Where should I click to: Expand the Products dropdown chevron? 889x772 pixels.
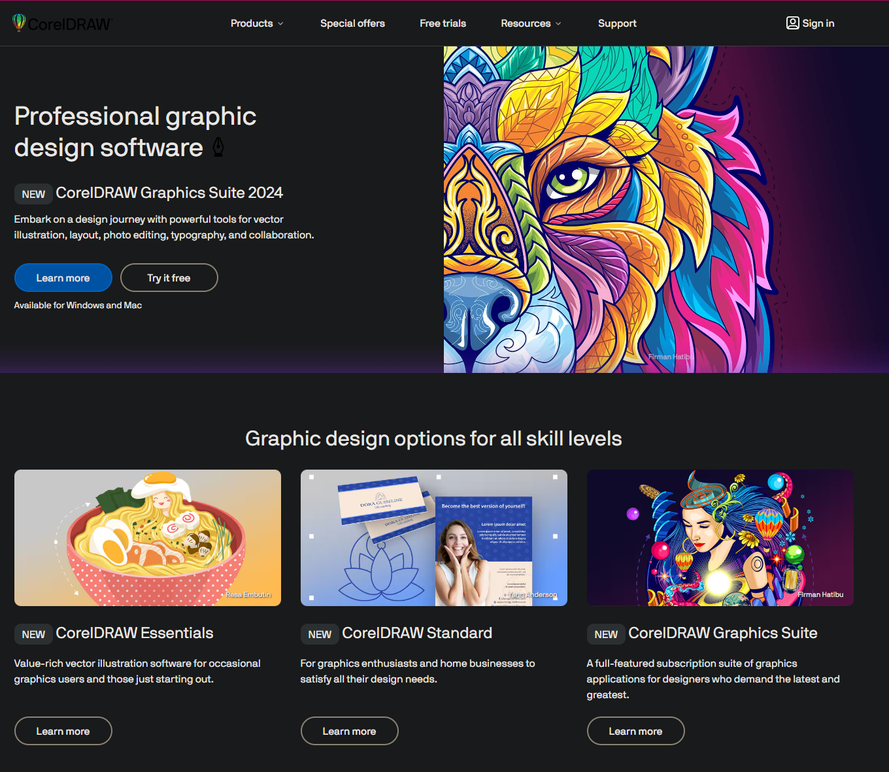281,24
